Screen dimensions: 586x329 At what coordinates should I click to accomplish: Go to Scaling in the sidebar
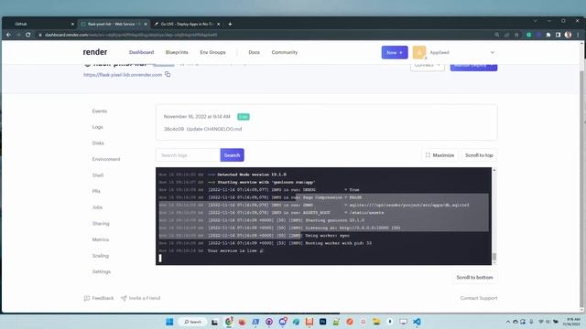tap(101, 256)
